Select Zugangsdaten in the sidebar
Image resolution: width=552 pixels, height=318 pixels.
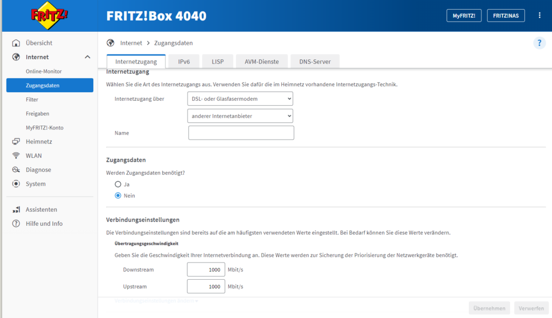[50, 85]
